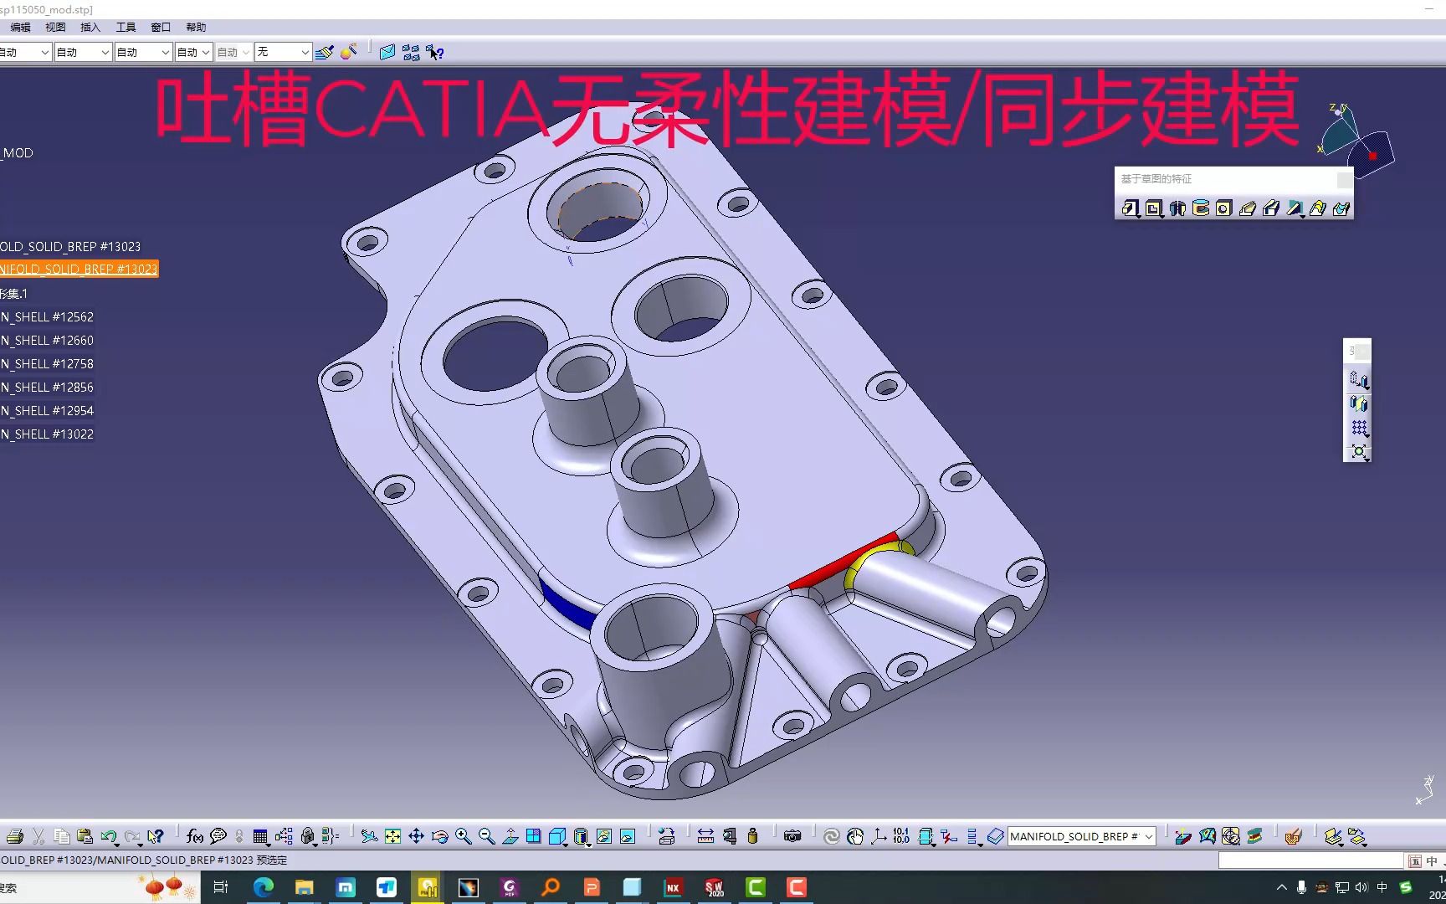Open the disabled 自动 point-symbol dropdown
This screenshot has width=1446, height=904.
[x=233, y=52]
